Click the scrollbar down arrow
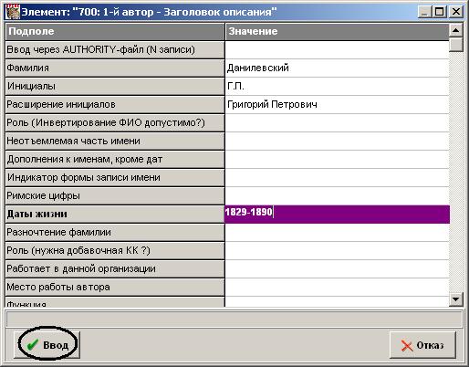469x367 pixels. (455, 299)
